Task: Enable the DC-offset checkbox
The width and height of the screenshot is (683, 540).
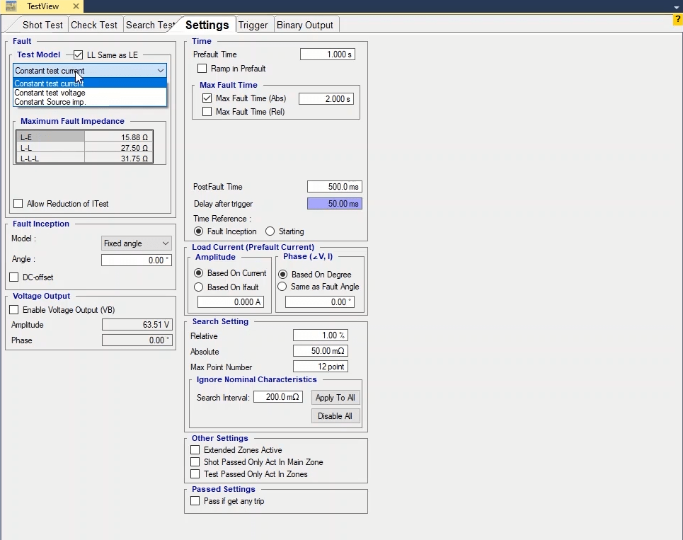Action: click(14, 277)
